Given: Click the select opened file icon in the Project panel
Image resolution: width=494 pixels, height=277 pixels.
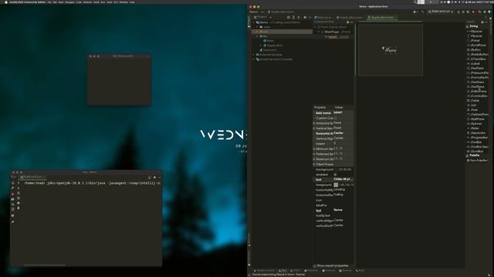Looking at the screenshot, I should (x=289, y=17).
